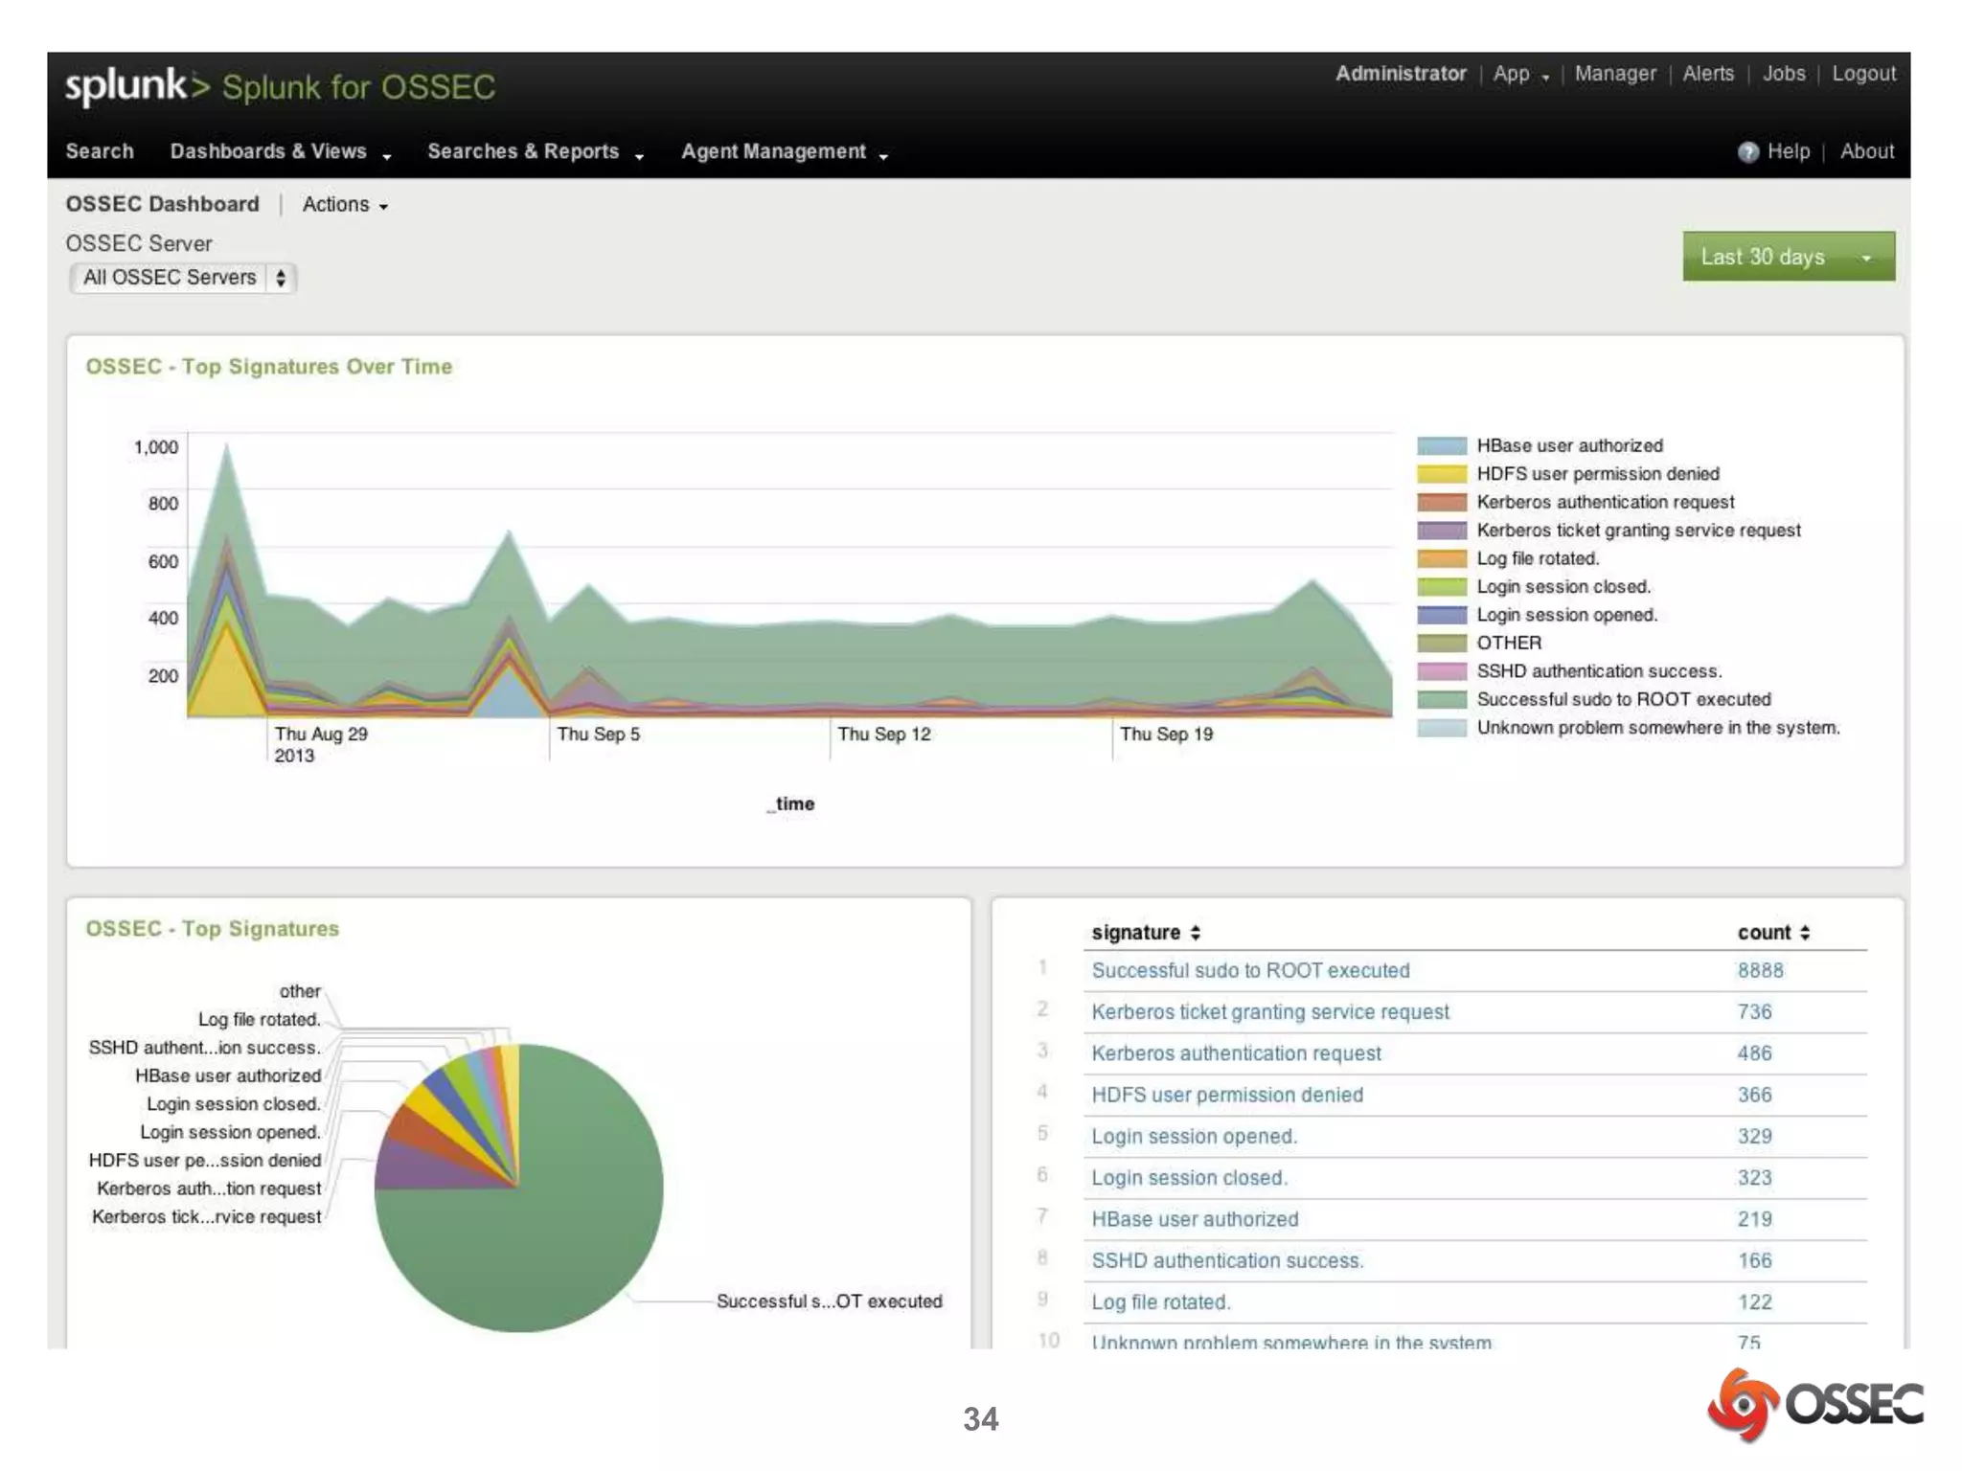Toggle Successful sudo to ROOT legend entry

pyautogui.click(x=1623, y=699)
